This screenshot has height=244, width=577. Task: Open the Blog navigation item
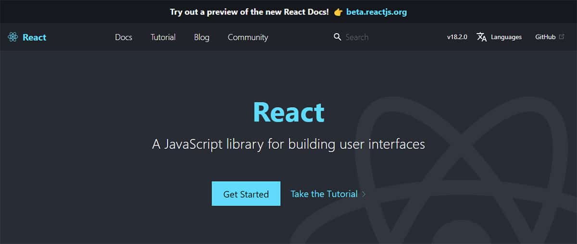pyautogui.click(x=201, y=37)
